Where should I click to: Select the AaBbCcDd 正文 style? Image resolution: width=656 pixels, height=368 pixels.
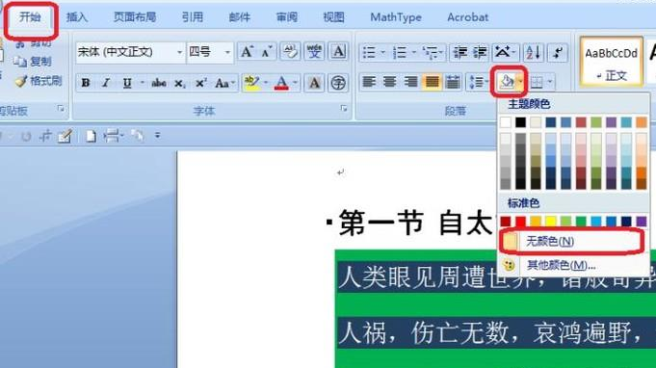612,62
